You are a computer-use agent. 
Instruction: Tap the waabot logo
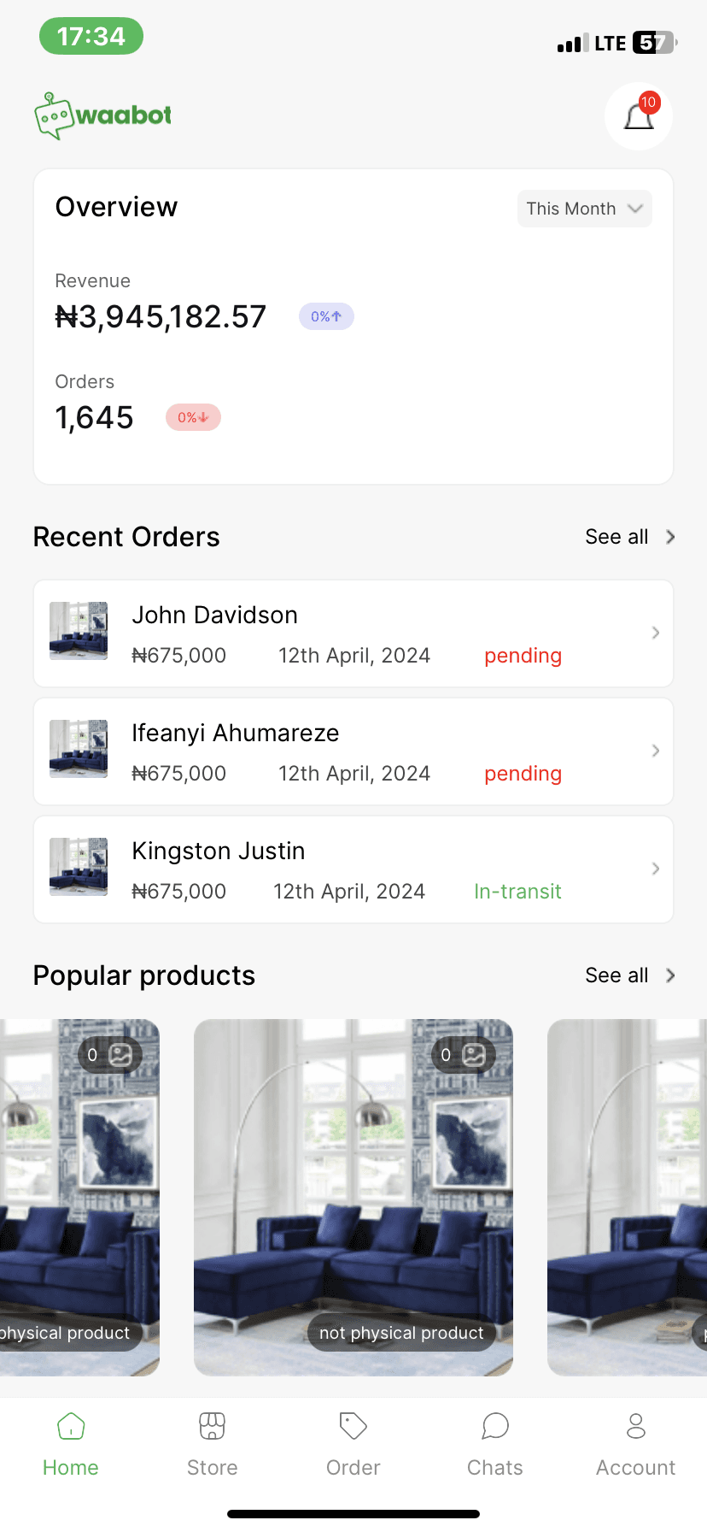point(103,115)
